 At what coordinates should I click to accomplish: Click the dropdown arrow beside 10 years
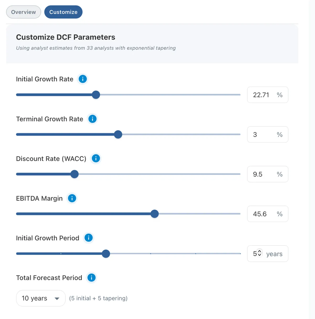(57, 299)
